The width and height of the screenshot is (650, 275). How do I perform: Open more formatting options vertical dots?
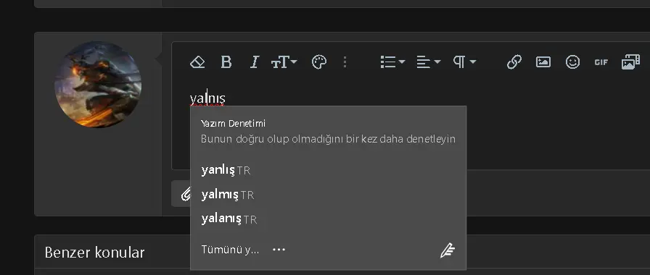(345, 62)
